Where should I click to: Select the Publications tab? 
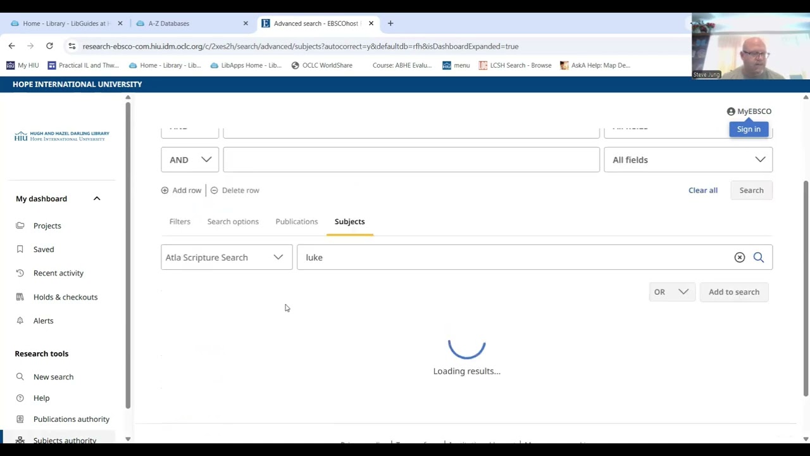click(297, 222)
